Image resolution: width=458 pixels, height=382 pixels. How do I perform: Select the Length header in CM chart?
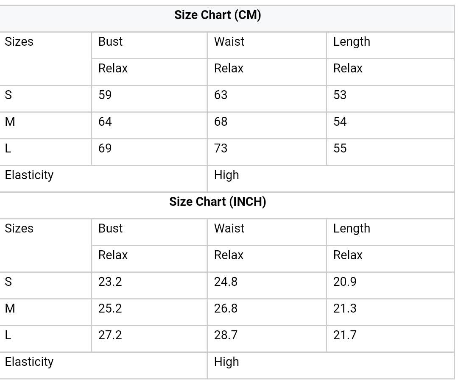click(352, 42)
